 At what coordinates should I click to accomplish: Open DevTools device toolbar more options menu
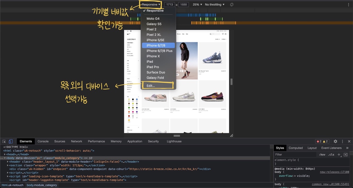pos(348,5)
